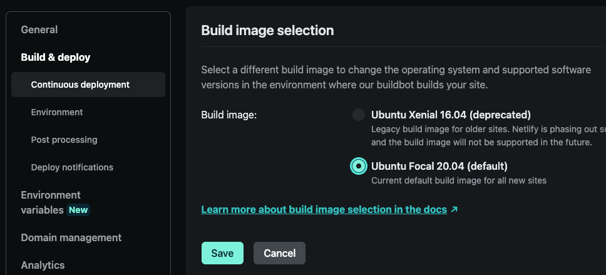Viewport: 606px width, 275px height.
Task: Select the Ubuntu Xenial 16.04 radio button
Action: [359, 115]
